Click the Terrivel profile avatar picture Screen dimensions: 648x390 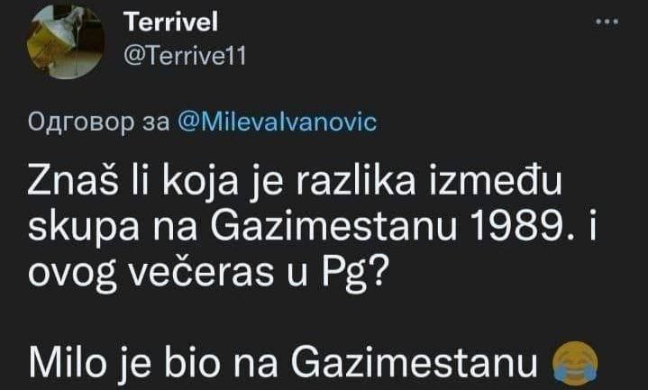(59, 38)
